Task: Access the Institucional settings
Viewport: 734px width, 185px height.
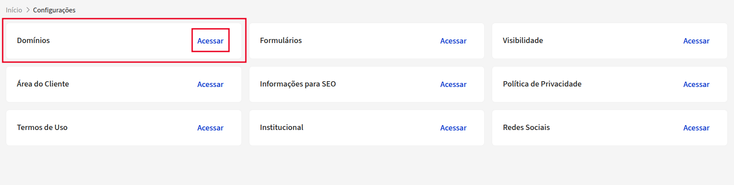Action: click(453, 128)
